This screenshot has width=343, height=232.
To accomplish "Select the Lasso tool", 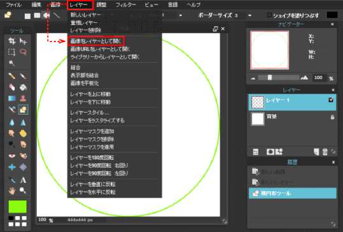I will (23, 52).
